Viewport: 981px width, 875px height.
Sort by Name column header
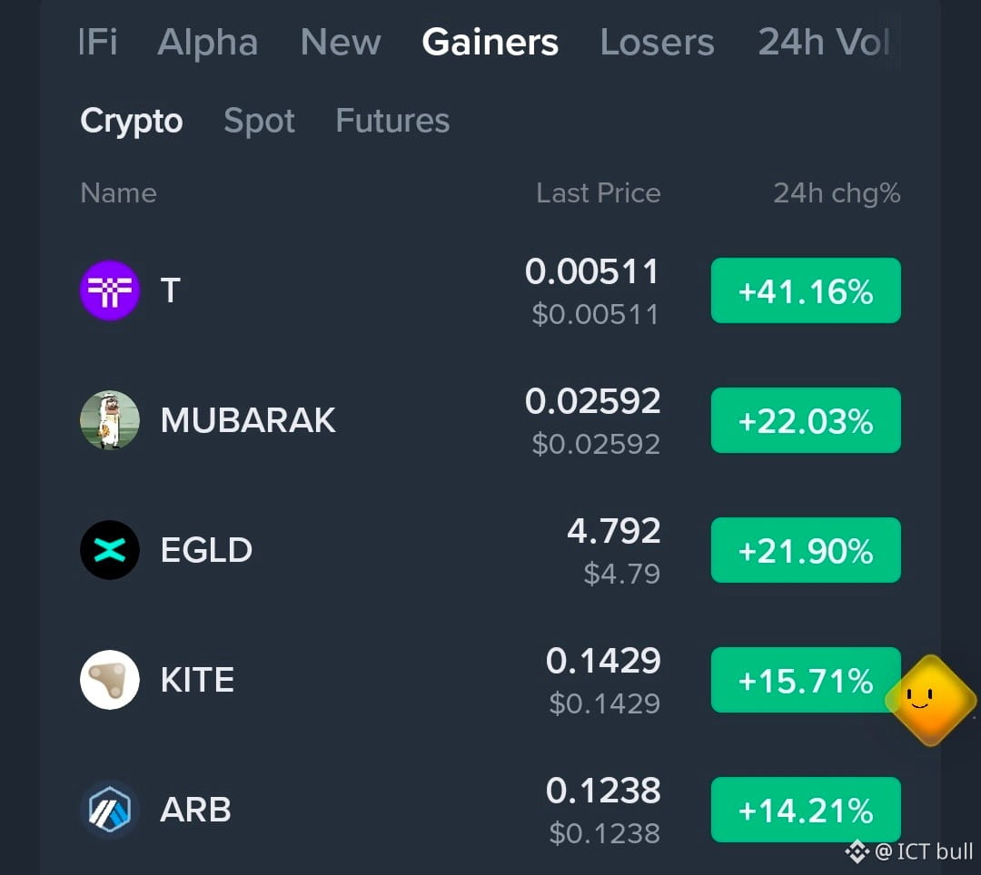coord(118,193)
